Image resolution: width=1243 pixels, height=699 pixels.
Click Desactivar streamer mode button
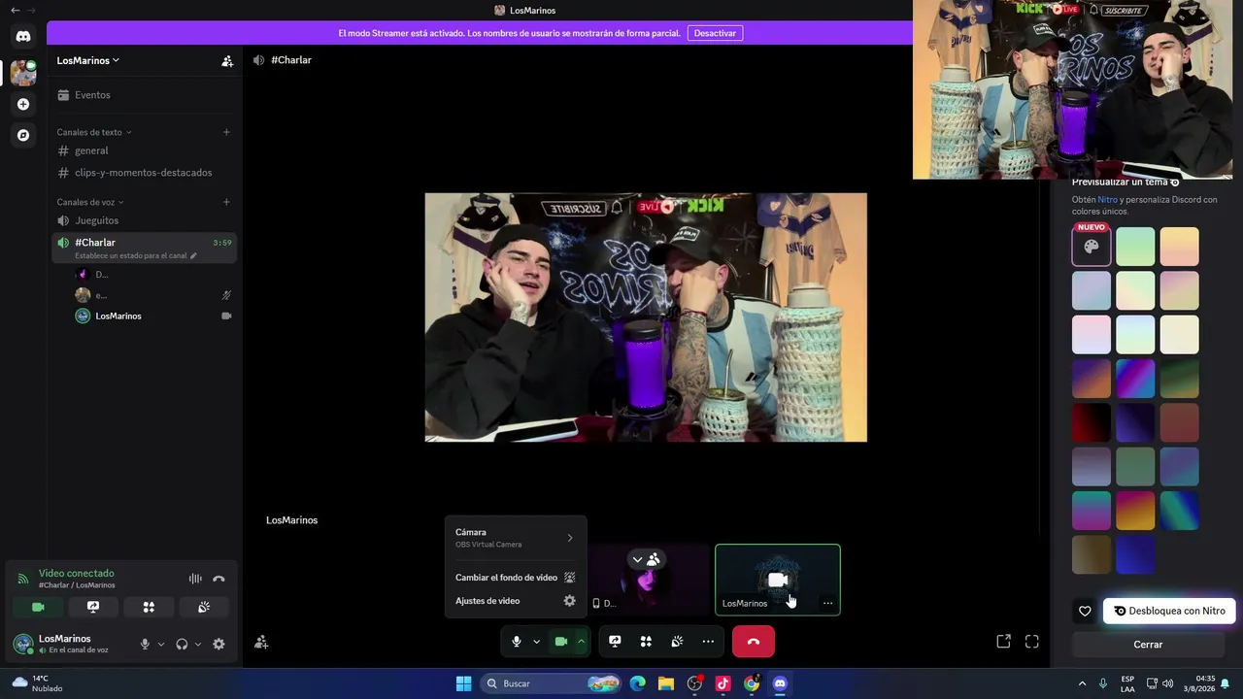click(x=715, y=33)
